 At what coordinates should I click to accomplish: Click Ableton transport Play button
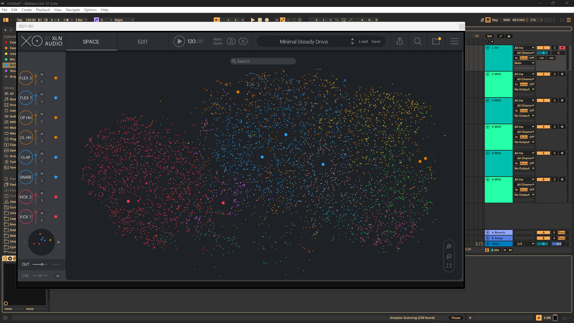click(253, 20)
